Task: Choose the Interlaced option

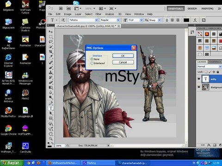Action: pos(92,63)
